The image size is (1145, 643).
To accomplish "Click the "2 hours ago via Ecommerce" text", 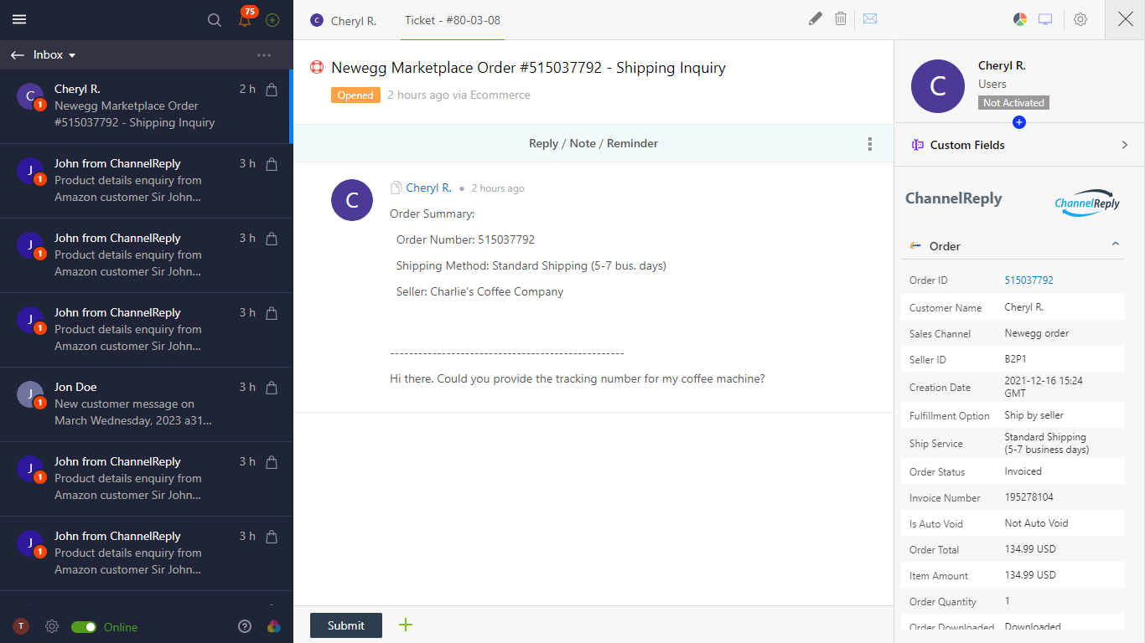I will pos(459,95).
